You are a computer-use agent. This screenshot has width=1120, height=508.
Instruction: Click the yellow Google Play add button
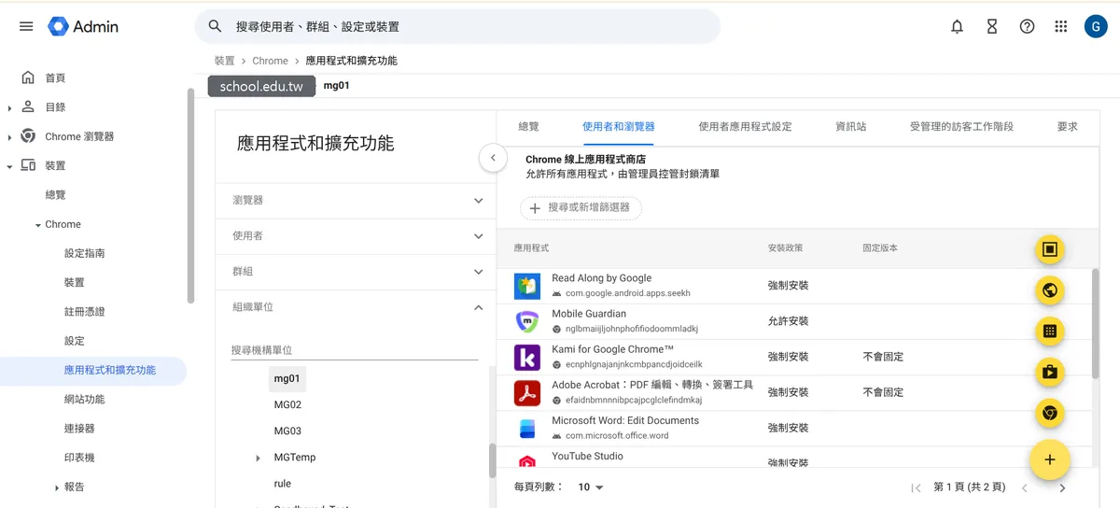click(x=1050, y=373)
